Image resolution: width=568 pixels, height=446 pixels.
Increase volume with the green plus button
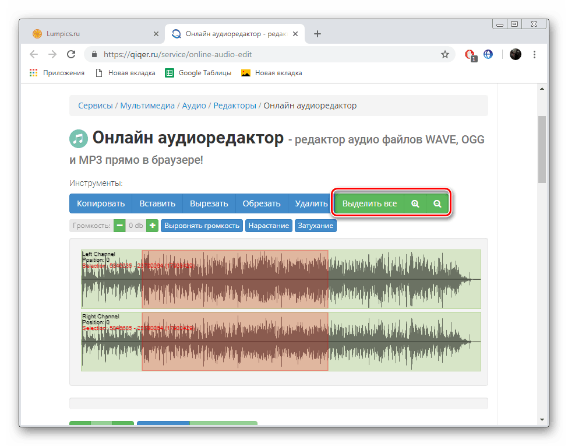pyautogui.click(x=152, y=225)
